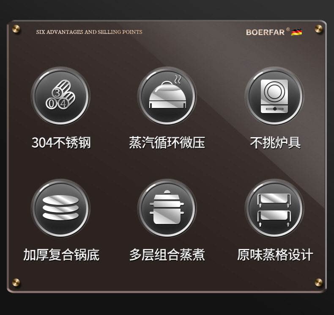Click the registered trademark symbol beside BOERFAR

tap(288, 29)
